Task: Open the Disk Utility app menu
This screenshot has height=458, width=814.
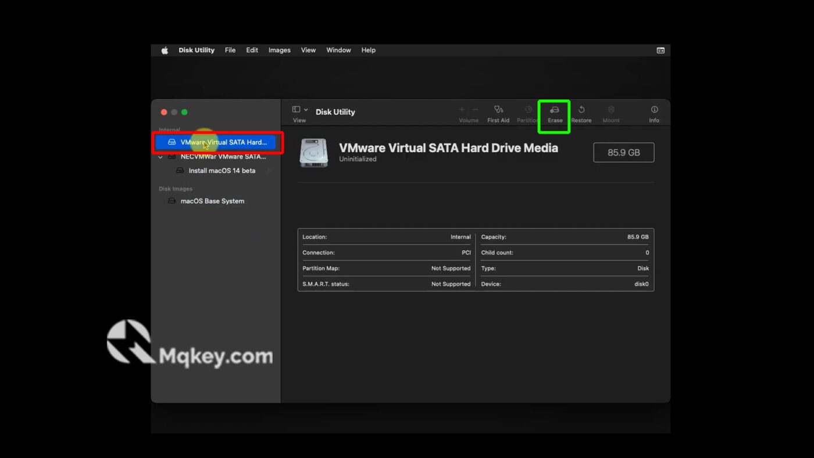Action: point(197,51)
